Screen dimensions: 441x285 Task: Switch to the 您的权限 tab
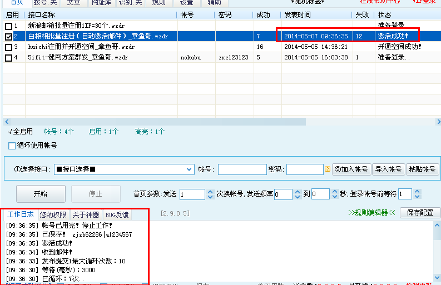pos(53,214)
